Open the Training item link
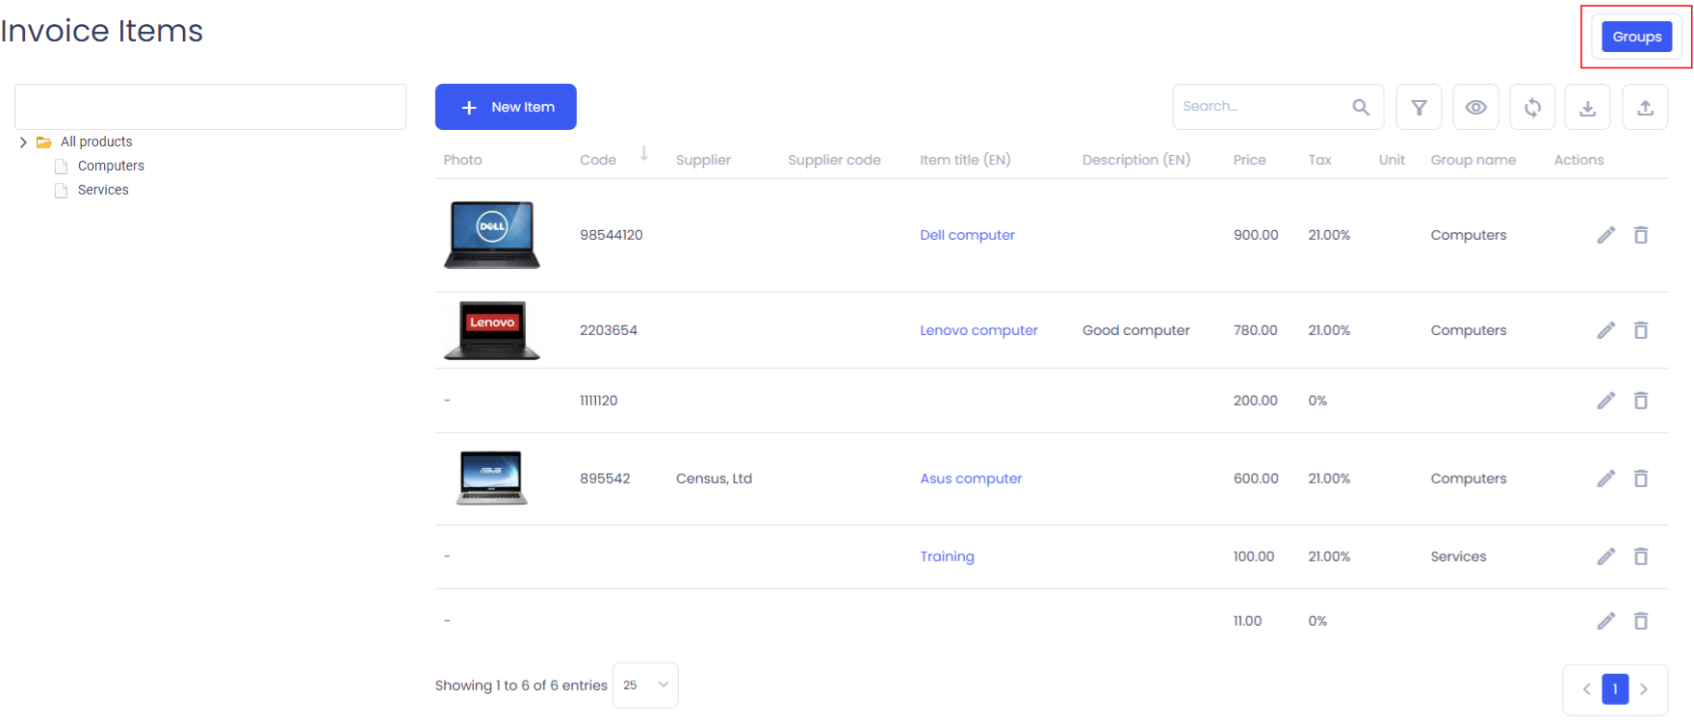 click(x=947, y=557)
